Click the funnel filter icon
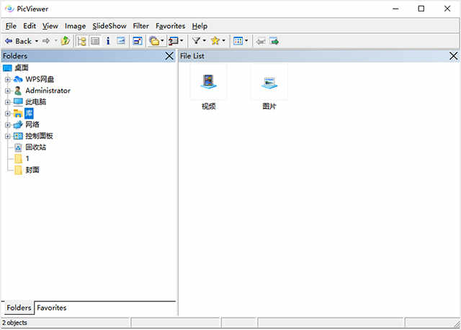Image resolution: width=461 pixels, height=330 pixels. 196,41
